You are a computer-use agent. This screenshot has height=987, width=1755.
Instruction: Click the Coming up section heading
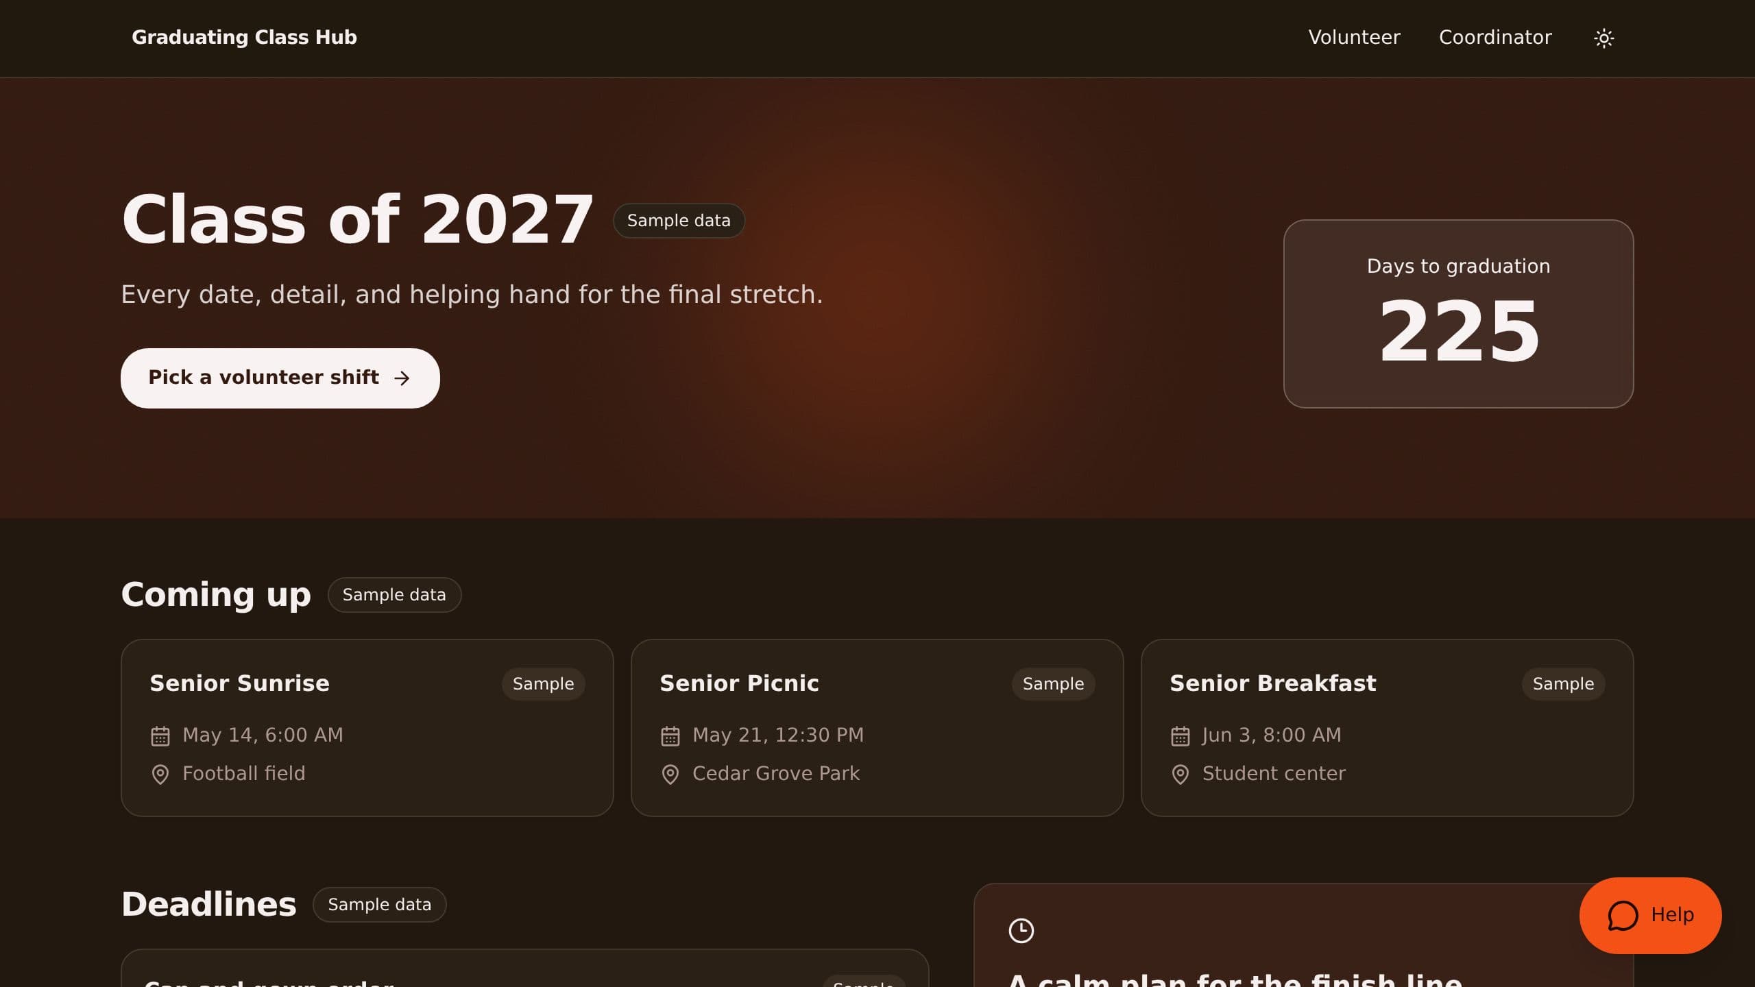click(x=216, y=595)
